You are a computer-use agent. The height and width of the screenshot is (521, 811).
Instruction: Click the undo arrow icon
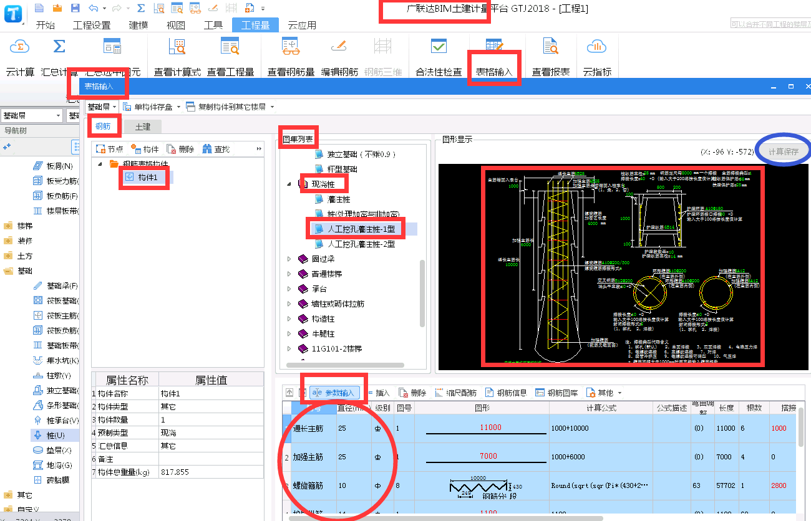click(94, 8)
